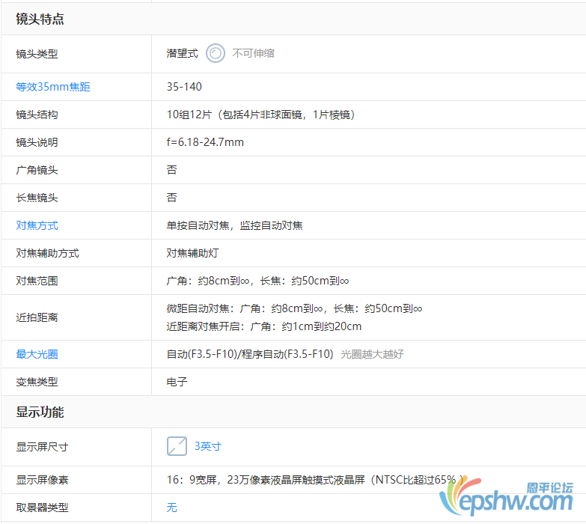The width and height of the screenshot is (586, 524).
Task: Click the 3英寸 screen size link
Action: [208, 446]
